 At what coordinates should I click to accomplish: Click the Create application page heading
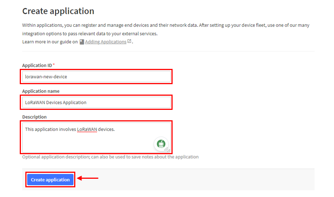tap(58, 11)
